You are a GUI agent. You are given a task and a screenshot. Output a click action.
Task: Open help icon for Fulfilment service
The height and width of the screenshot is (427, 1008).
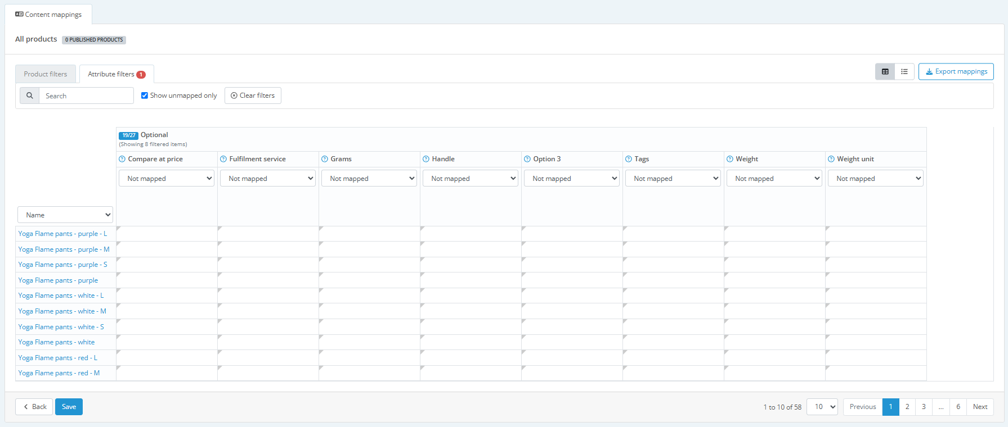coord(223,159)
